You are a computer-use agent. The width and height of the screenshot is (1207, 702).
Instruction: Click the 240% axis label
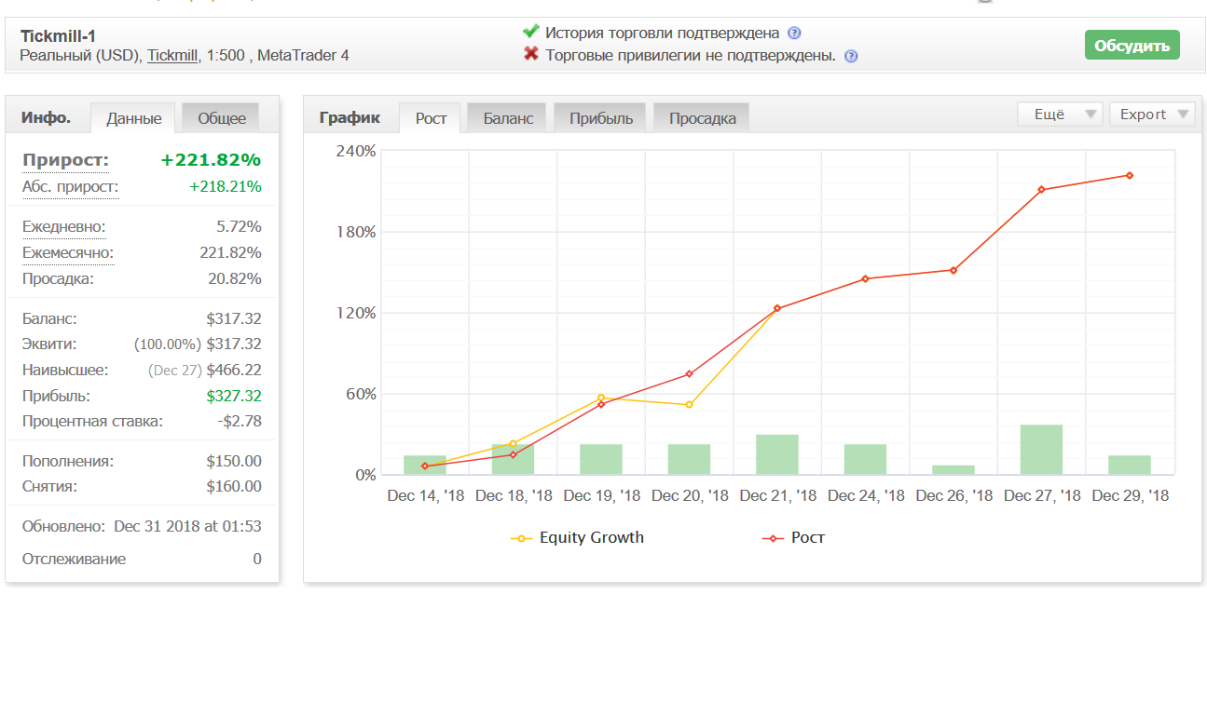356,151
